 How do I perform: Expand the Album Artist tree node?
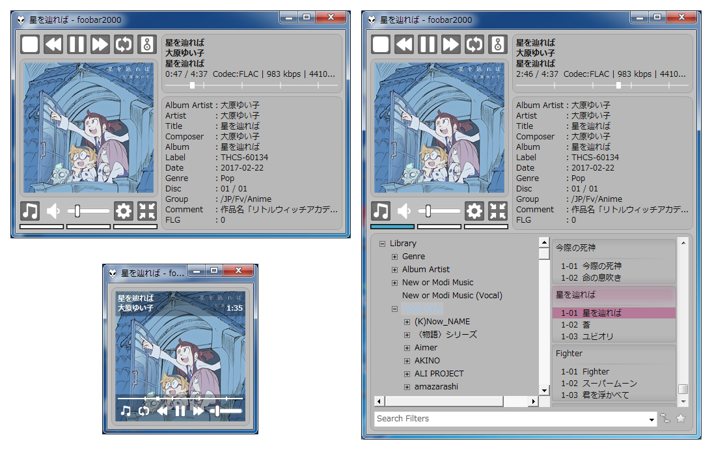tap(394, 270)
